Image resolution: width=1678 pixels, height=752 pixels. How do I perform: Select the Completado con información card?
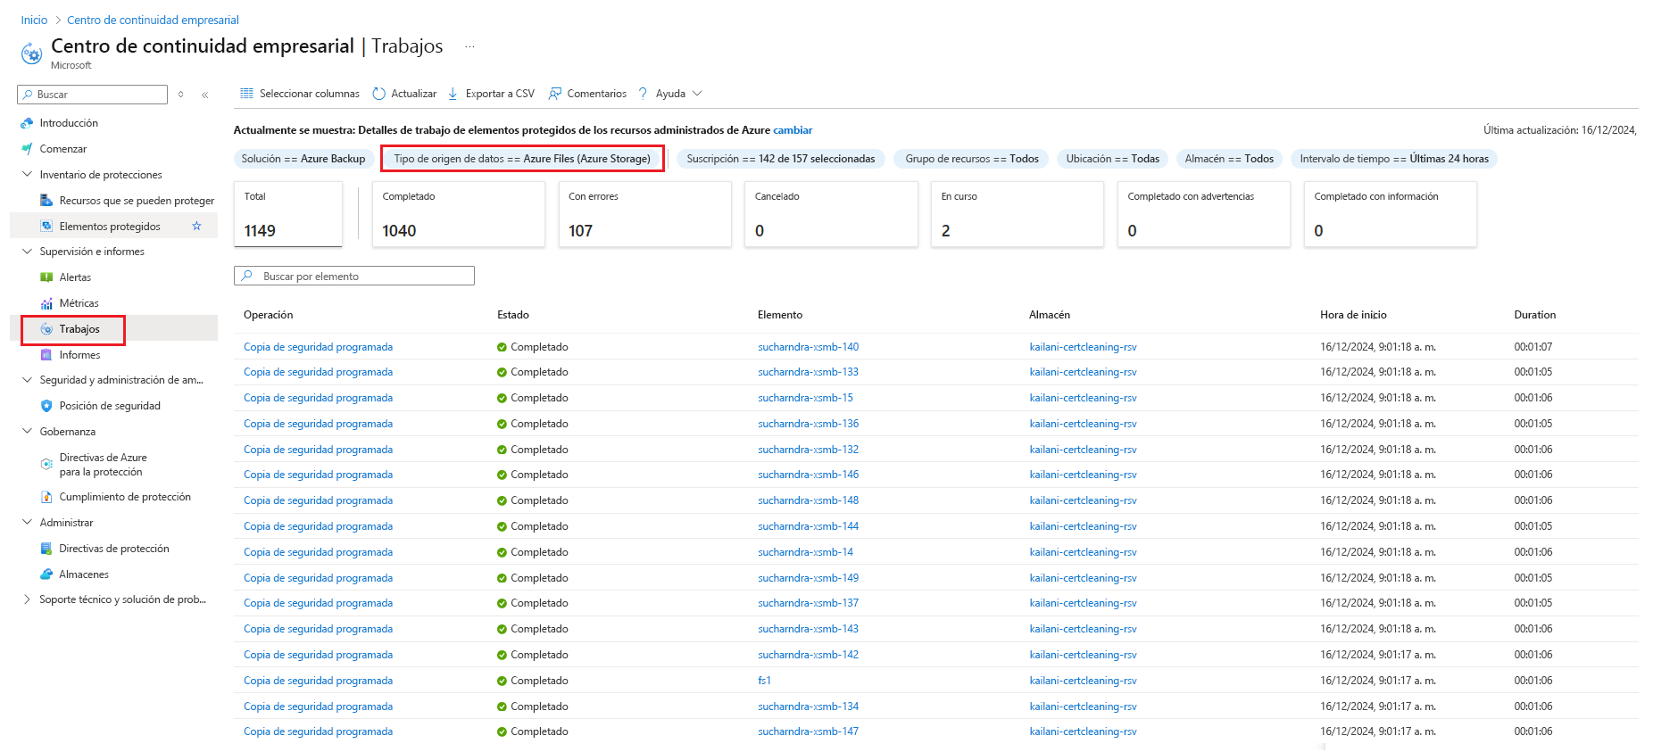point(1391,214)
